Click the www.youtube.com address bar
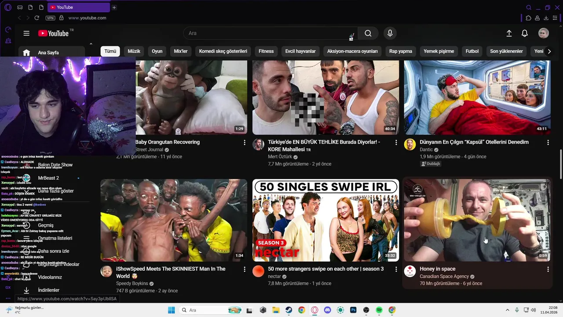The image size is (563, 317). [87, 18]
